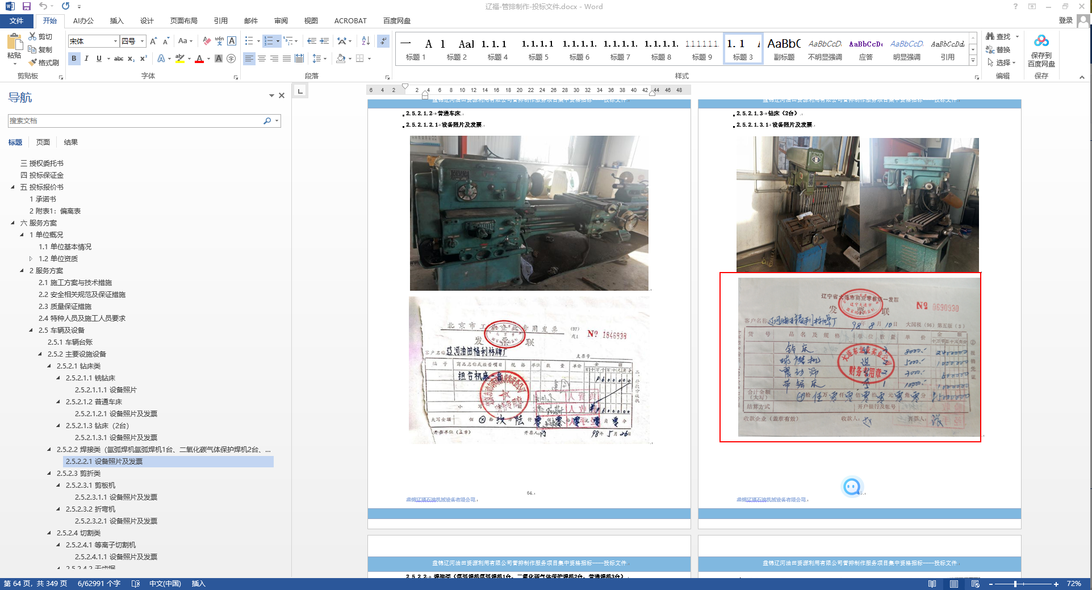Click the 登录 sign-in link
The width and height of the screenshot is (1092, 590).
point(1065,20)
